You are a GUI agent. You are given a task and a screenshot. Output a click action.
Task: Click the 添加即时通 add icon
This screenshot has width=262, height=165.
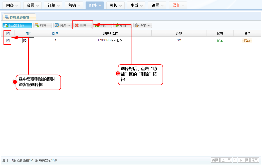tap(6, 25)
